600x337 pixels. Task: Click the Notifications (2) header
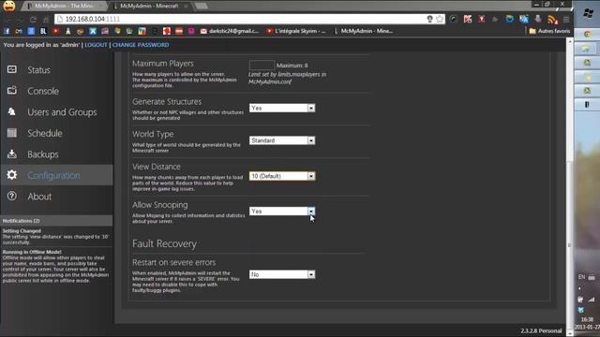pos(56,221)
